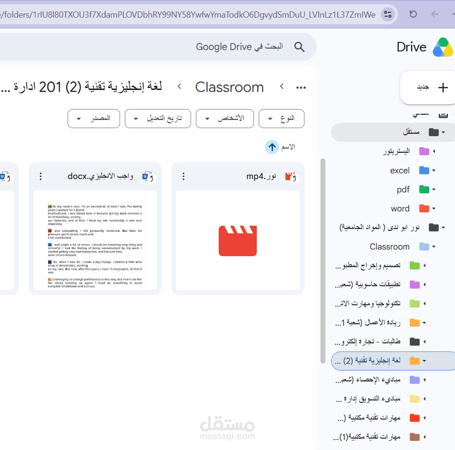Click breadcrumb لغة إنجليزية تقنية (2) 201 ادارة
Viewport: 455px width, 450px height.
(81, 87)
